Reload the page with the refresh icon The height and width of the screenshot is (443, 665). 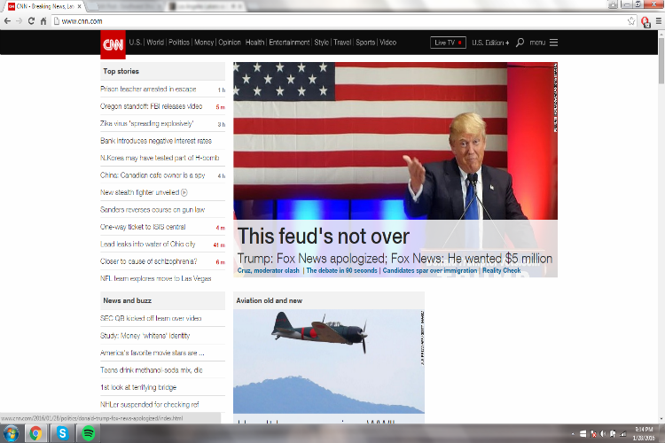31,20
